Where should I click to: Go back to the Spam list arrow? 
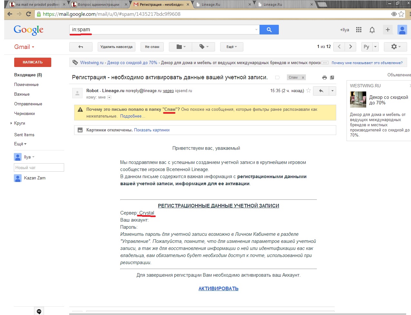[81, 47]
